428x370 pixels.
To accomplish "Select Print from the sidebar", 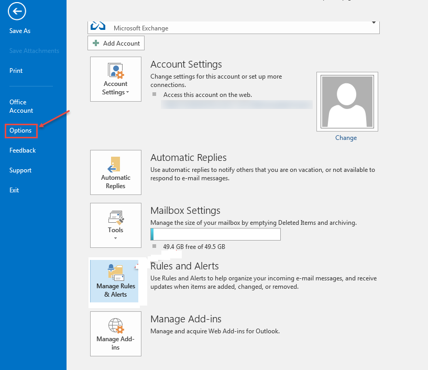I will 16,70.
